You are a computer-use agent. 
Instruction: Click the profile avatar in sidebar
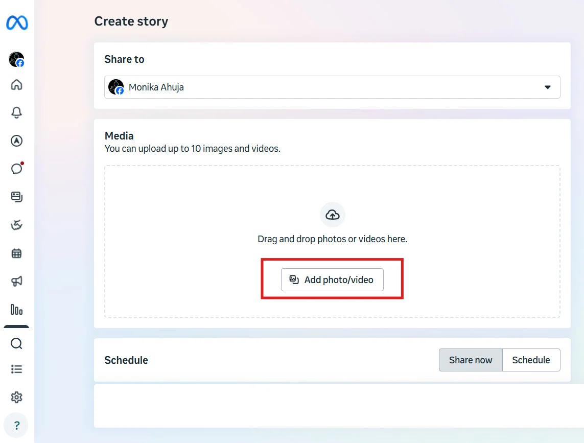16,59
